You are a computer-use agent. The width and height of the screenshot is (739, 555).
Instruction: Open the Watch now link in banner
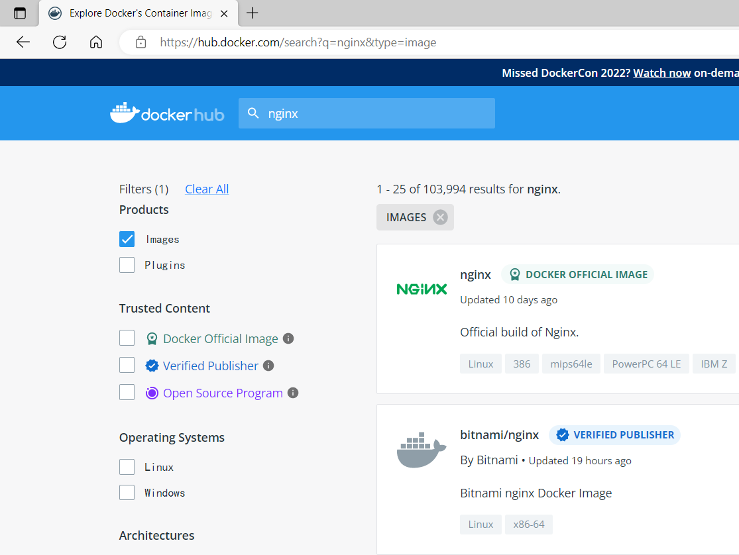point(661,73)
